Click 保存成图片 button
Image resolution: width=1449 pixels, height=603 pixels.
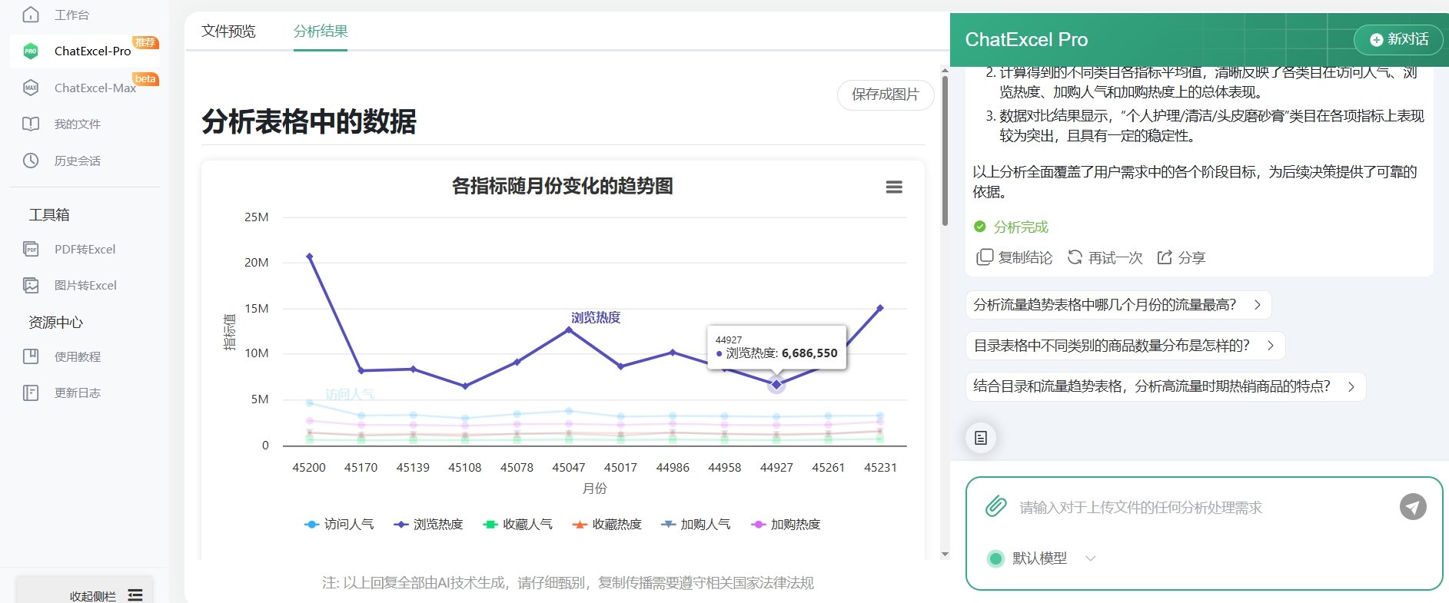(885, 94)
